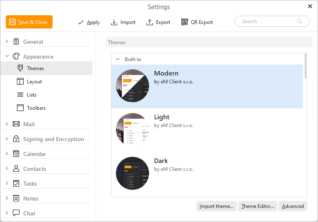Click into the Search settings field
The height and width of the screenshot is (222, 318).
tap(272, 21)
